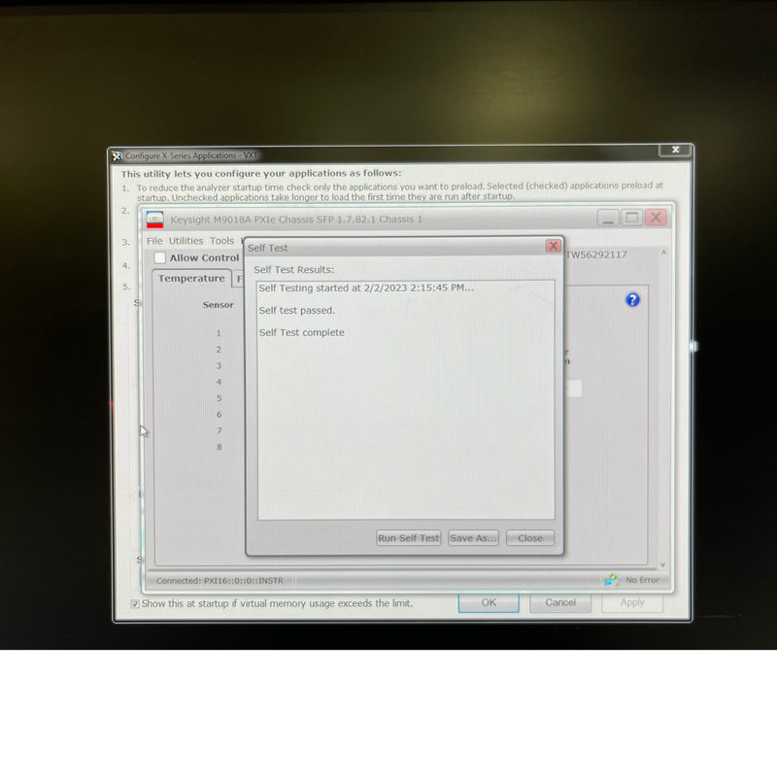Click the Keysight chassis app icon in title bar
The width and height of the screenshot is (777, 777).
155,220
